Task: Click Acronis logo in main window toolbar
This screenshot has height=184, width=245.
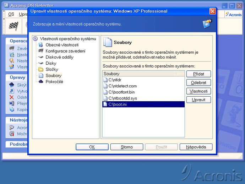Action: (x=234, y=14)
